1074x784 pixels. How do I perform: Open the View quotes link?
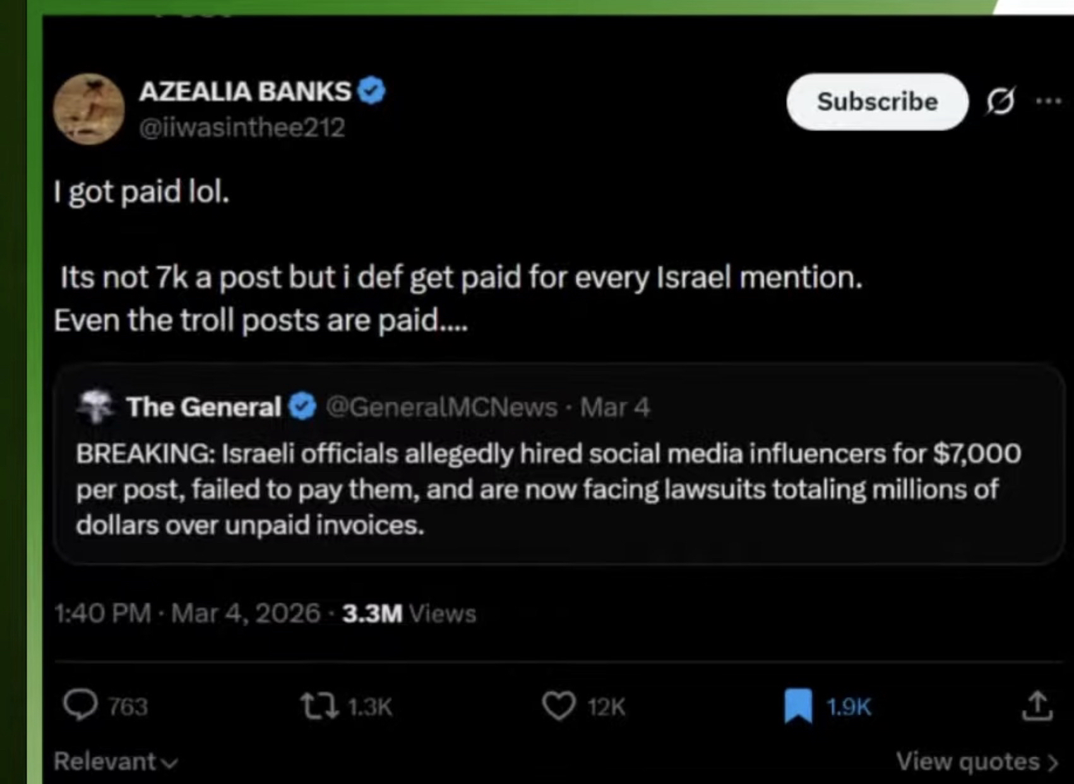pyautogui.click(x=976, y=761)
